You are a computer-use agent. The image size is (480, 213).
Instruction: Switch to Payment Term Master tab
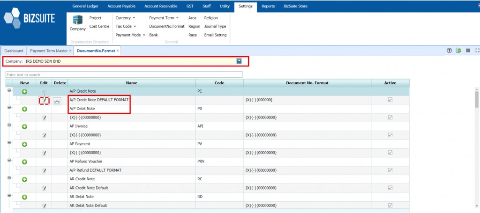click(x=49, y=51)
